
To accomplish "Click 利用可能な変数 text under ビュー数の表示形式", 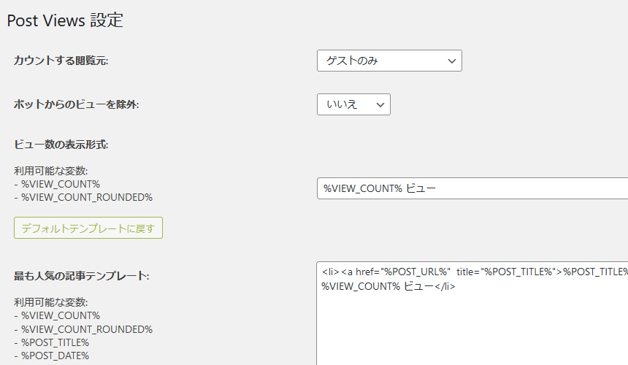I will 51,171.
